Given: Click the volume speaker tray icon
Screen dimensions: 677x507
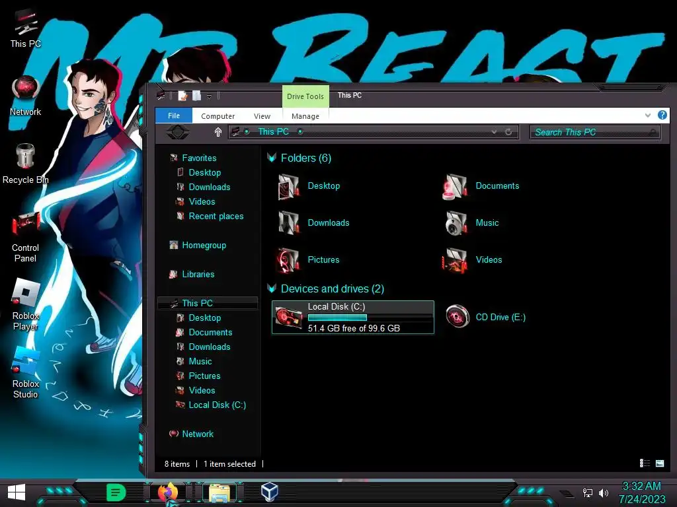Looking at the screenshot, I should (x=603, y=492).
